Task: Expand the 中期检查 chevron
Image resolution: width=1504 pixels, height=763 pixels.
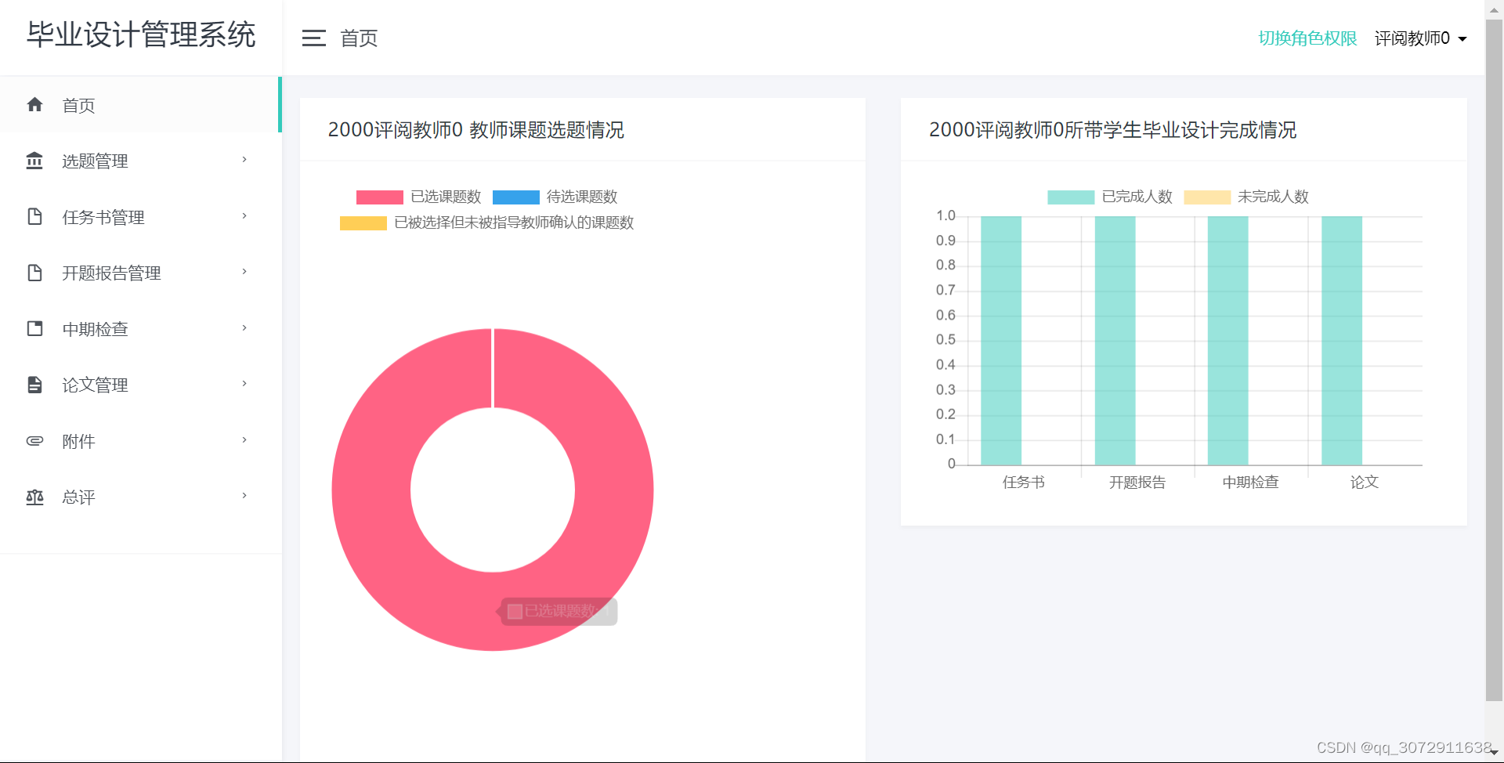Action: click(244, 328)
